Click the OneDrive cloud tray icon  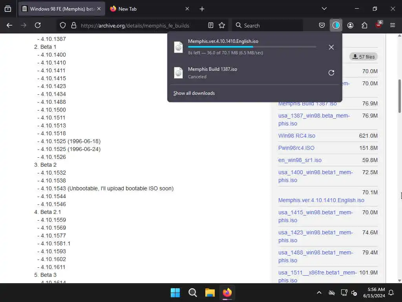pyautogui.click(x=332, y=293)
